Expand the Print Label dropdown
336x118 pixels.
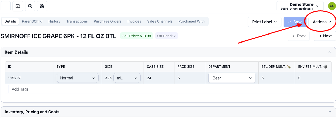pyautogui.click(x=264, y=22)
